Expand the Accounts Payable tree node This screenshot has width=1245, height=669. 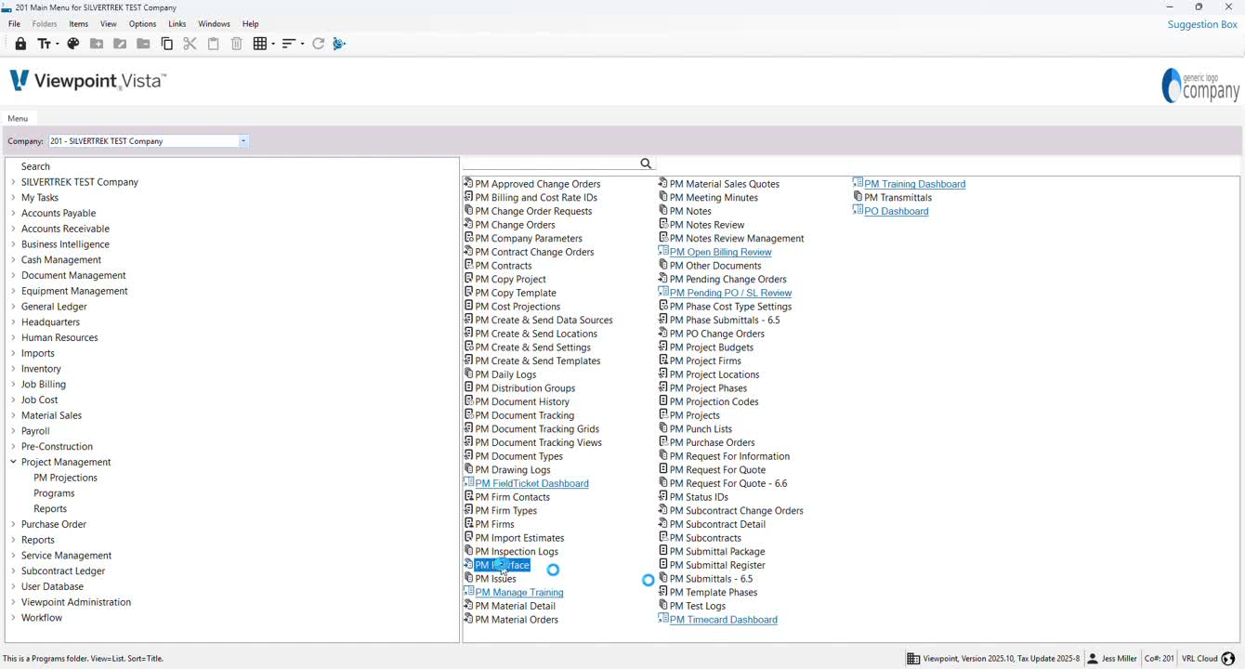point(13,213)
